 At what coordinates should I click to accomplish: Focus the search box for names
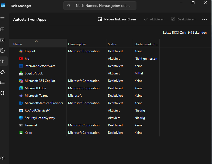(100, 6)
